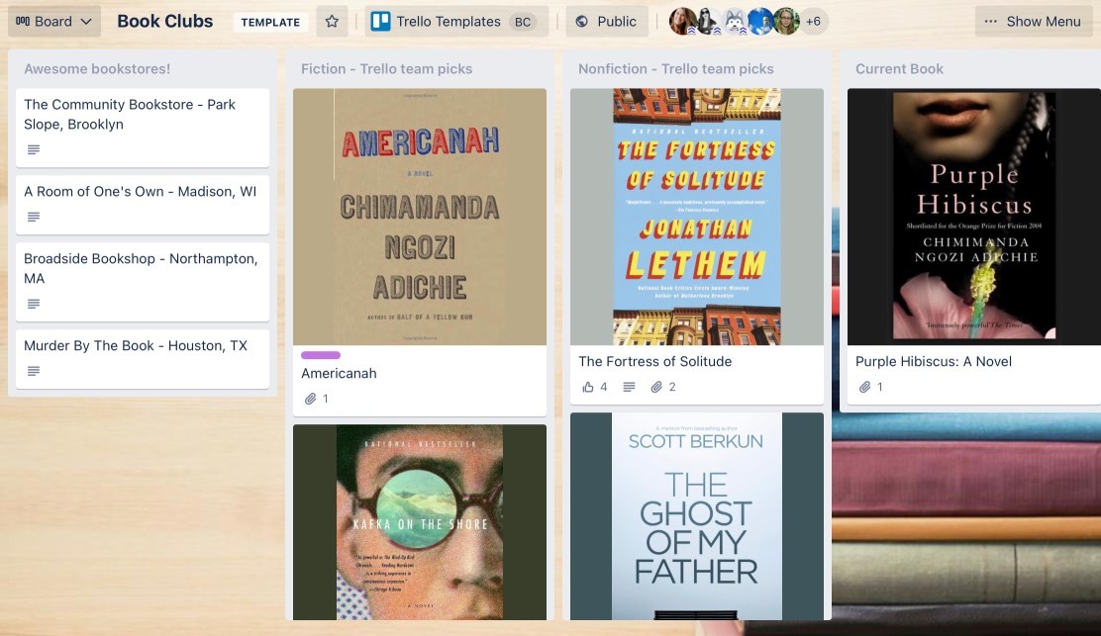This screenshot has height=636, width=1101.
Task: Click the three-dots icon in Show Menu
Action: click(991, 22)
